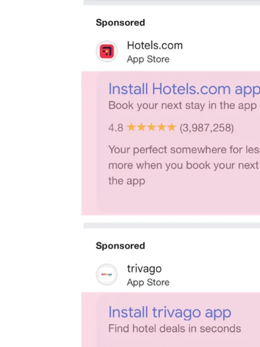260x347 pixels.
Task: Click the five gold stars rating
Action: (x=152, y=127)
